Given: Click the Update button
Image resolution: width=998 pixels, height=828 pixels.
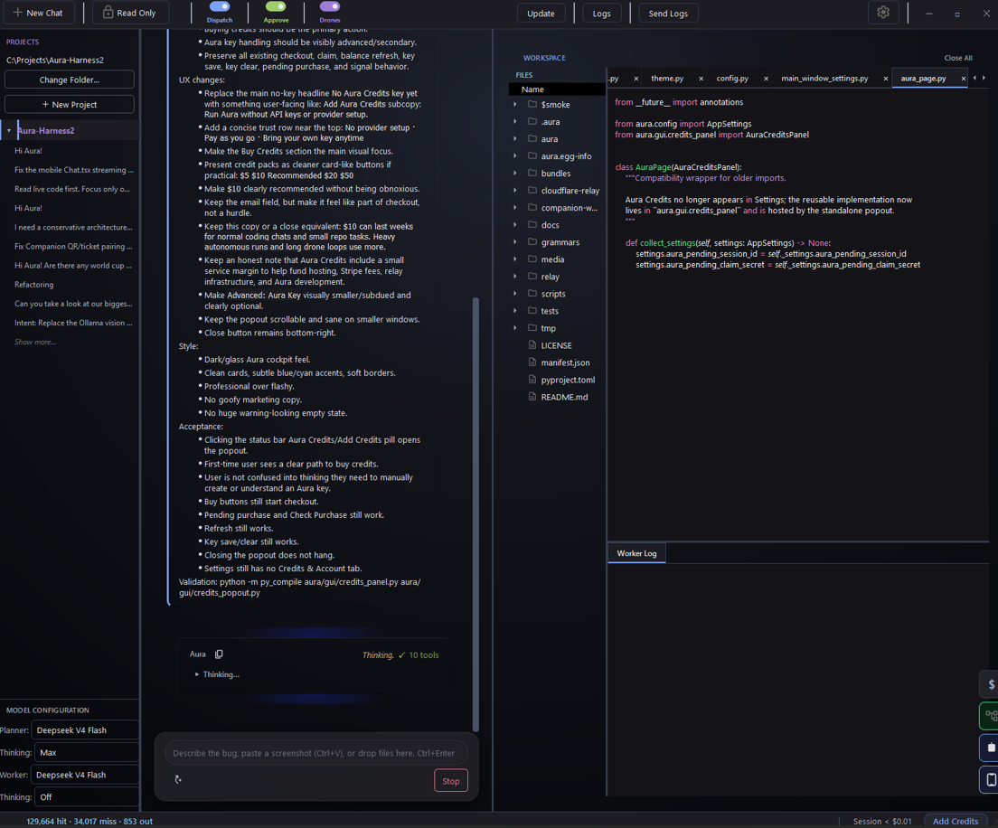Looking at the screenshot, I should 541,14.
